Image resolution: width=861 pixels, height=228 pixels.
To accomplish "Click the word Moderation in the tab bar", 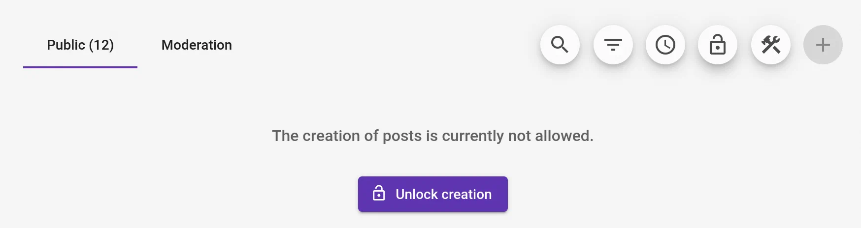I will [197, 45].
